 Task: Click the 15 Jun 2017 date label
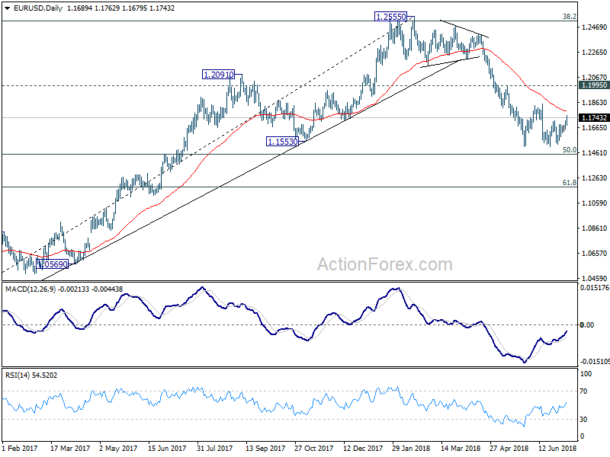pos(167,448)
